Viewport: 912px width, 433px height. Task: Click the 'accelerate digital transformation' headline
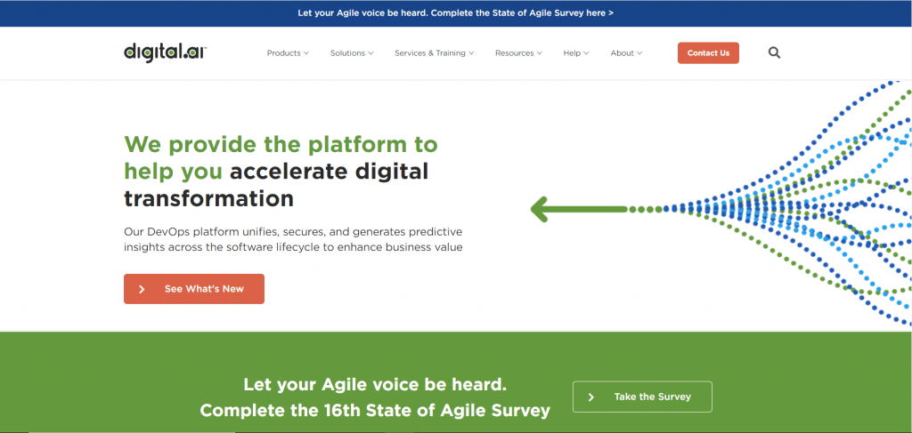coord(276,184)
